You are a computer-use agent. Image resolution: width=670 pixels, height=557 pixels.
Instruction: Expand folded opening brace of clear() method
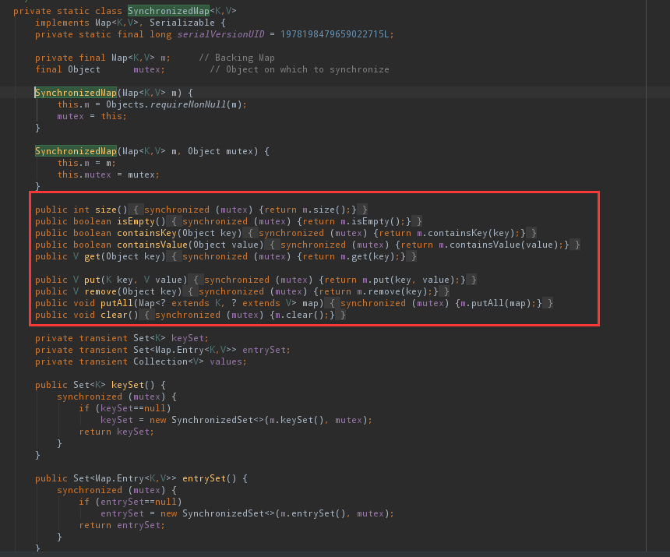click(x=146, y=315)
